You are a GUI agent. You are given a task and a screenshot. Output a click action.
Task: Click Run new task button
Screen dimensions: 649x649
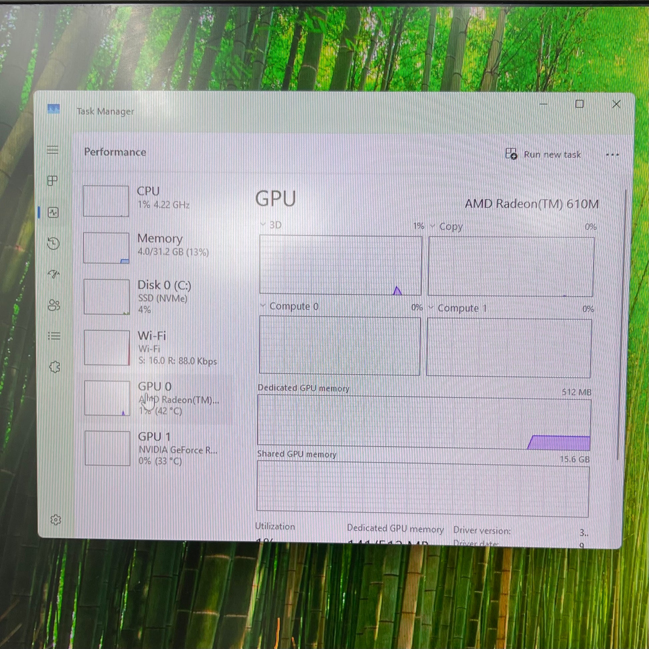point(543,154)
